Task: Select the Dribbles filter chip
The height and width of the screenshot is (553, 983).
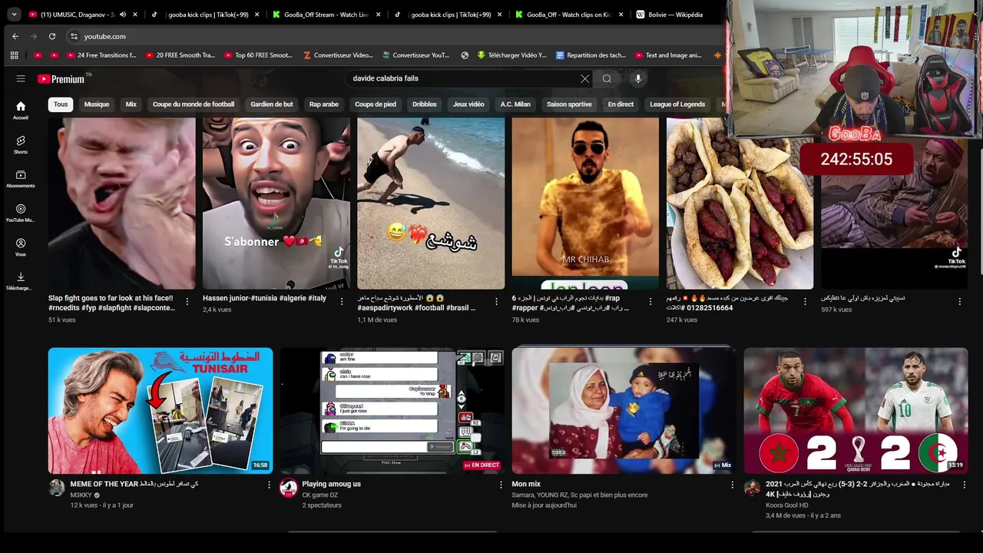Action: tap(425, 104)
